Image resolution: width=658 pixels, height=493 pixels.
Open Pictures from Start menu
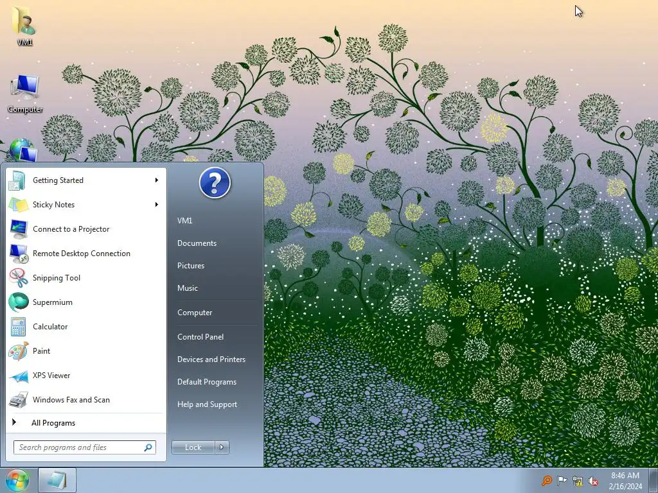(x=190, y=266)
